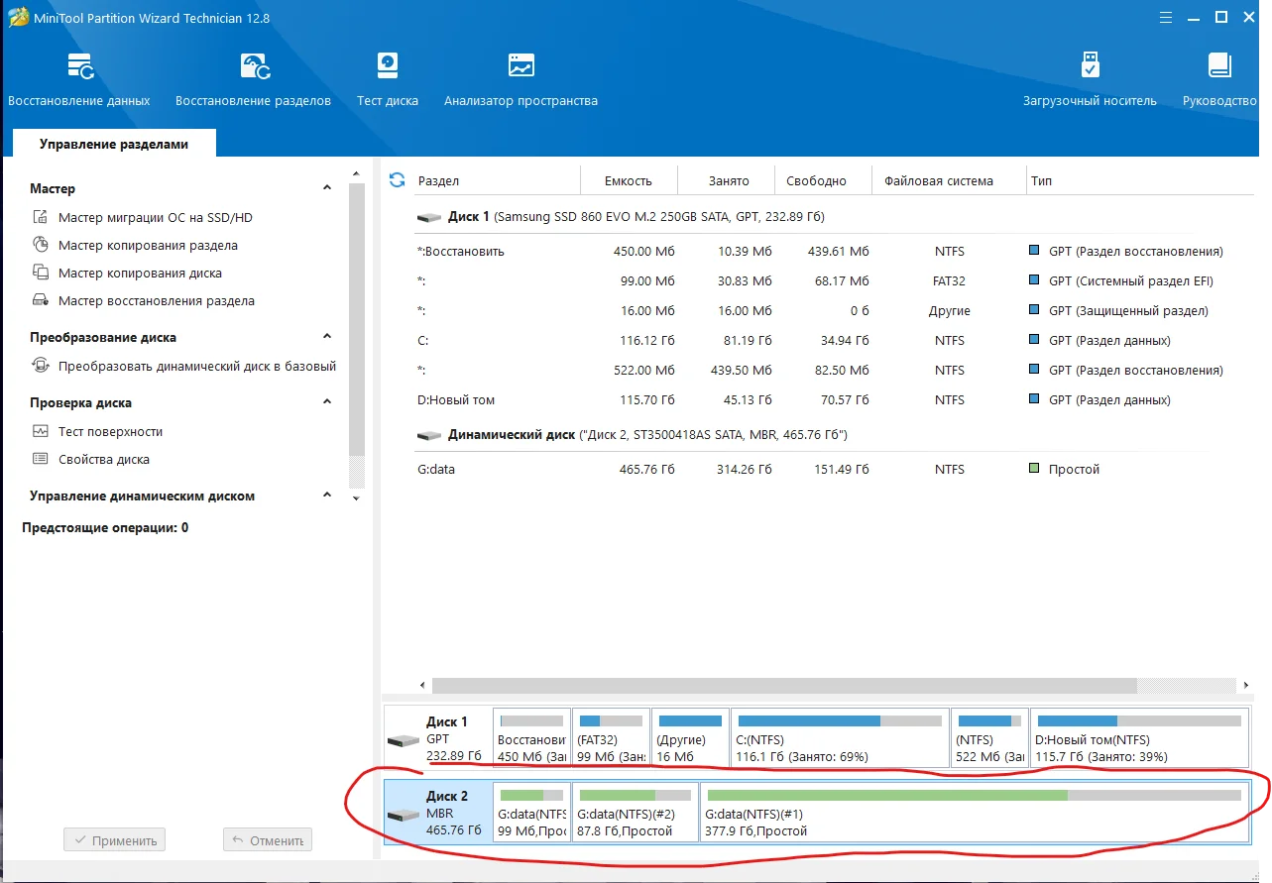The image size is (1272, 883).
Task: Click the horizontal scrollbar under the partition list
Action: point(783,685)
